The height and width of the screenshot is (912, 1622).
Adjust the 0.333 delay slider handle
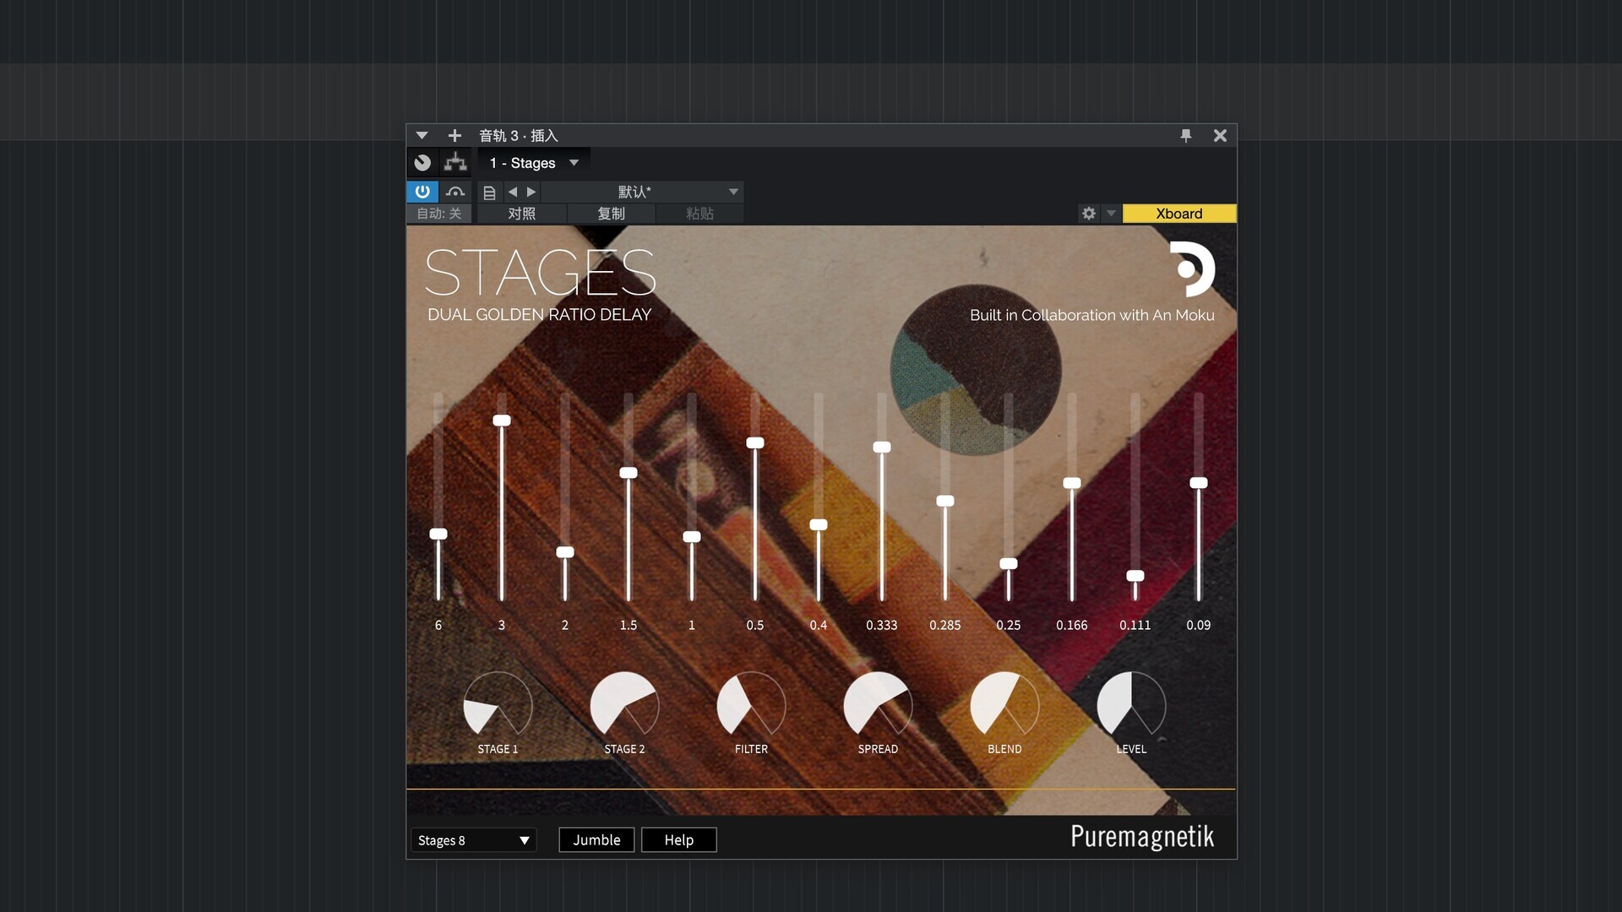coord(882,448)
